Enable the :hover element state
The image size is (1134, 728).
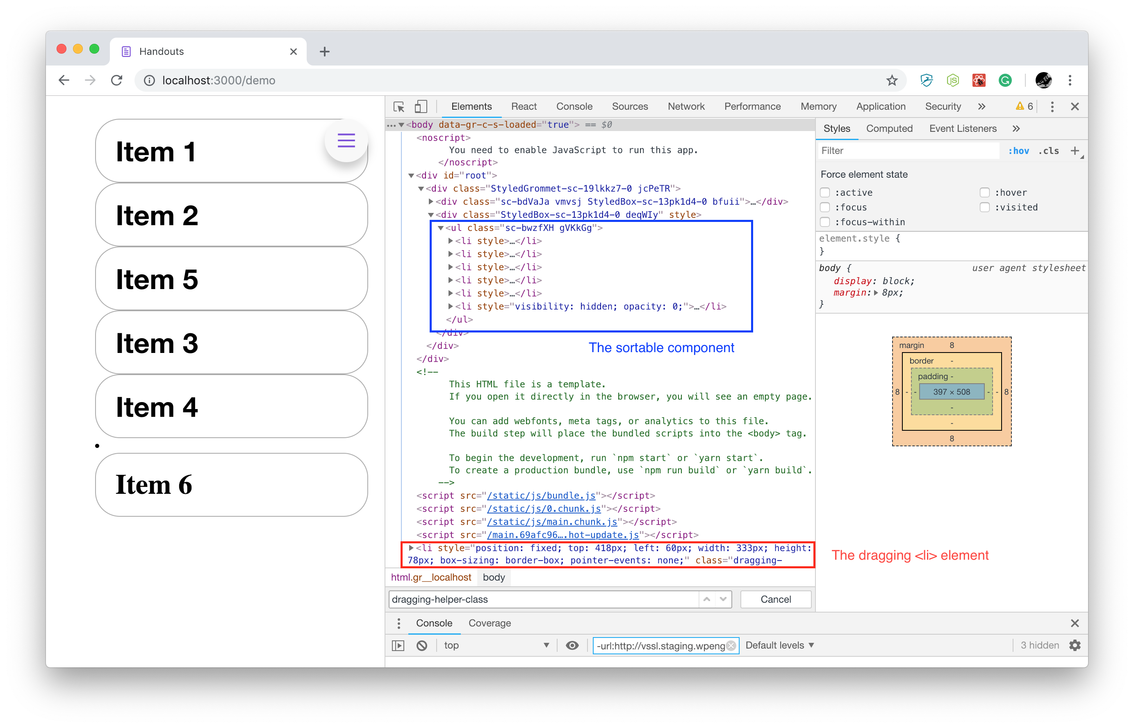click(x=984, y=192)
